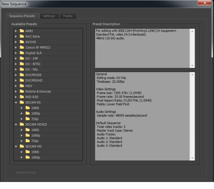Screen dimensions: 214x189
Task: Select the DV - NTSC row label
Action: (x=33, y=64)
